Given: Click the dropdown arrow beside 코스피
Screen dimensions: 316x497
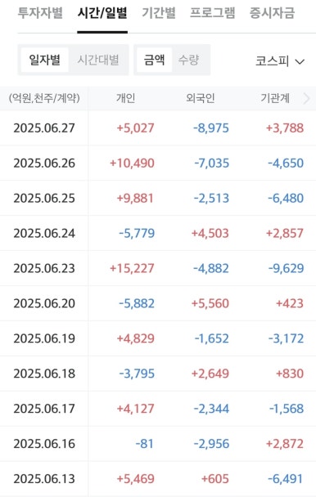Looking at the screenshot, I should tap(300, 61).
